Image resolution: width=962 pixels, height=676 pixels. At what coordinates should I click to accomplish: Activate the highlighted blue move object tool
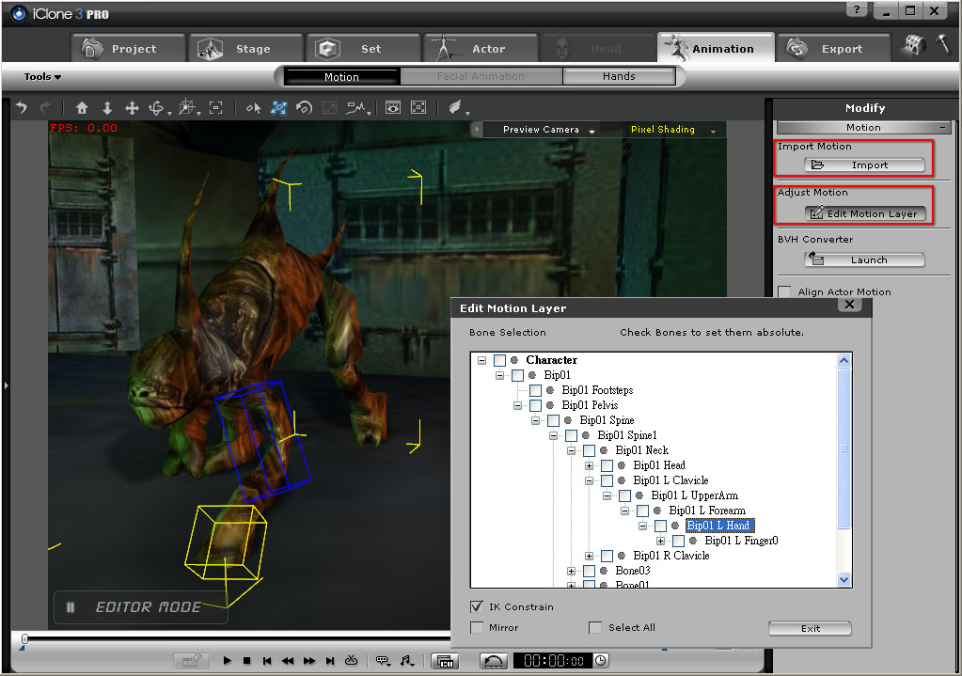coord(278,108)
